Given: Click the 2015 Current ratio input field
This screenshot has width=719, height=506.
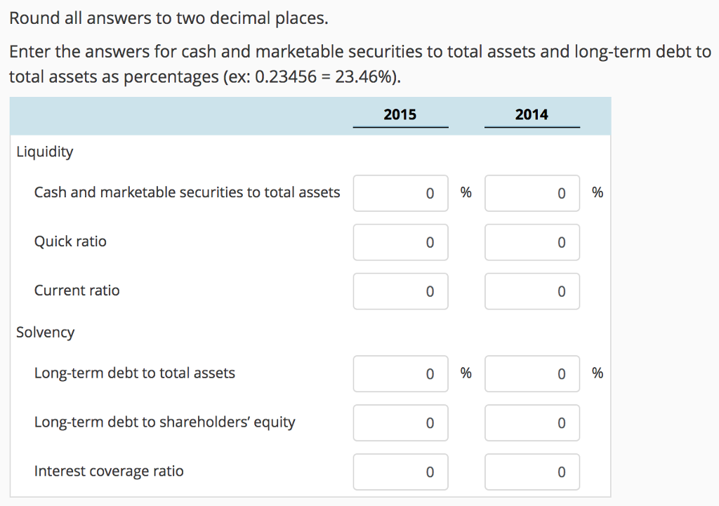Looking at the screenshot, I should coord(400,291).
